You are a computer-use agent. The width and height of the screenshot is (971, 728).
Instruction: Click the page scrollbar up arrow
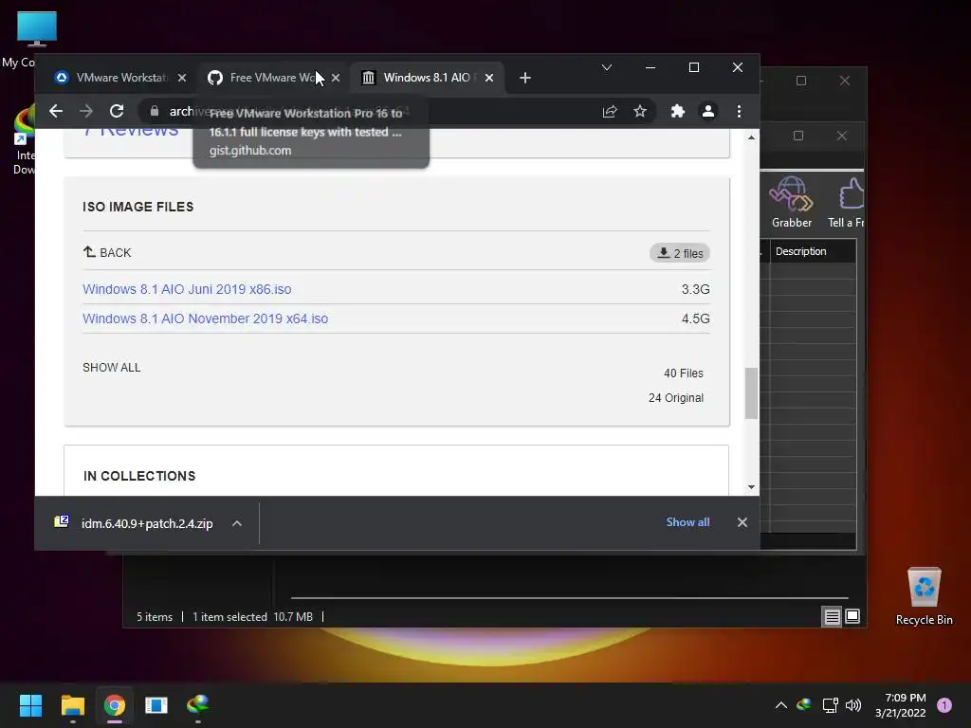751,137
